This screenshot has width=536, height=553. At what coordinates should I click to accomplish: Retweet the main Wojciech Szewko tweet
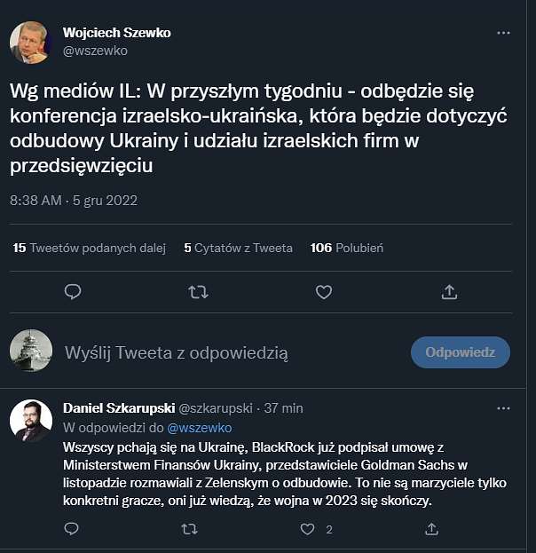198,292
